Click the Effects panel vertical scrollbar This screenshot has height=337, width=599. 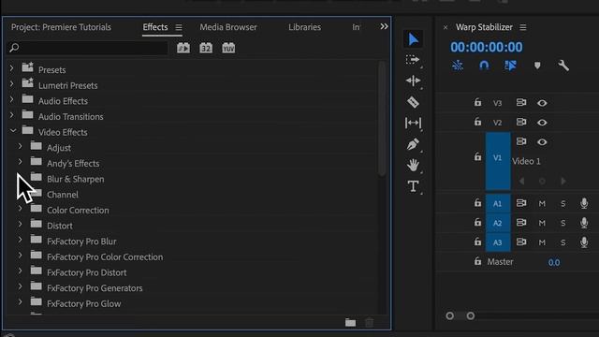pyautogui.click(x=381, y=119)
